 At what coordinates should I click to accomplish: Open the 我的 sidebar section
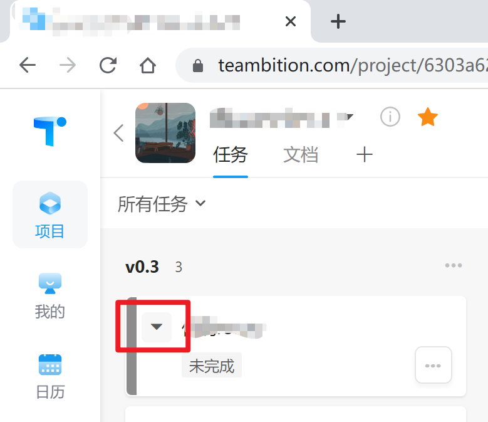pos(49,296)
